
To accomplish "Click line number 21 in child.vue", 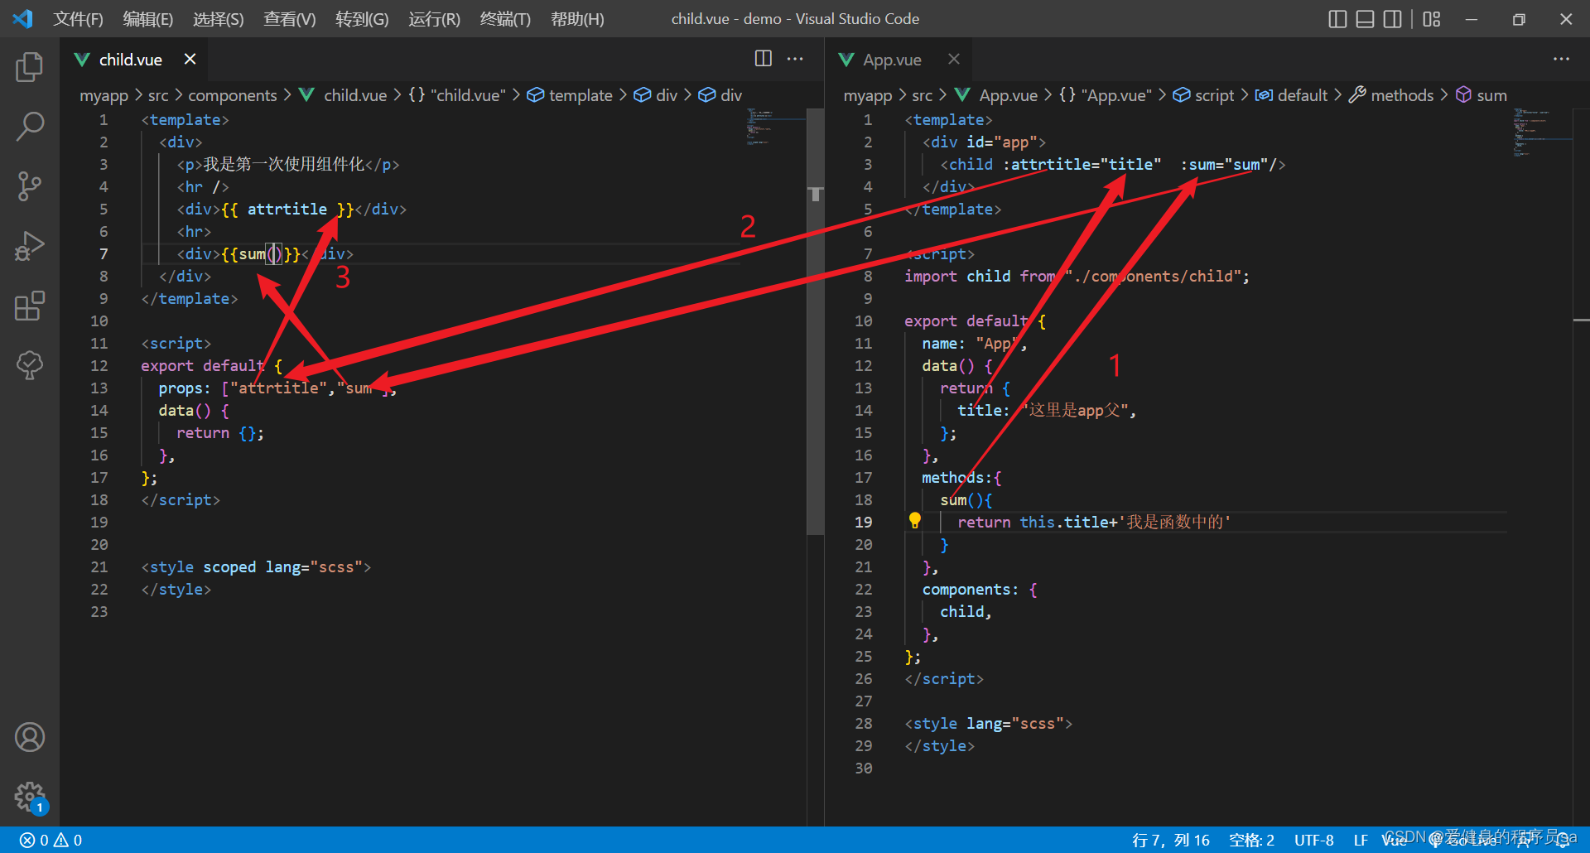I will pyautogui.click(x=99, y=566).
